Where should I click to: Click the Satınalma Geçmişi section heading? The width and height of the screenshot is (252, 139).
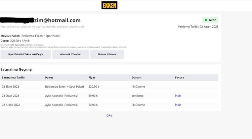17,69
